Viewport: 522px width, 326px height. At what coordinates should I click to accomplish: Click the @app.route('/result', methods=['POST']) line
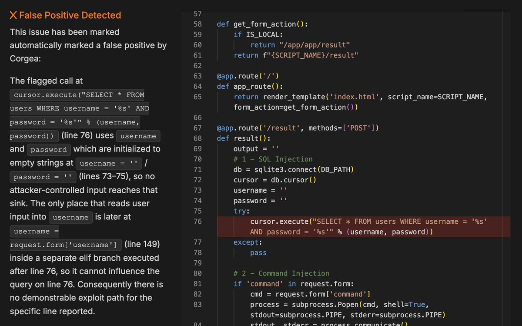[x=298, y=128]
